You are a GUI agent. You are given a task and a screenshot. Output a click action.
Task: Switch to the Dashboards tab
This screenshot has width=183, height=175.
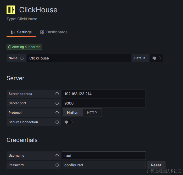[54, 32]
